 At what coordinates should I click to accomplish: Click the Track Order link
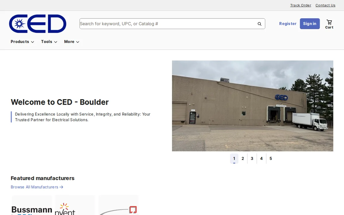[300, 5]
